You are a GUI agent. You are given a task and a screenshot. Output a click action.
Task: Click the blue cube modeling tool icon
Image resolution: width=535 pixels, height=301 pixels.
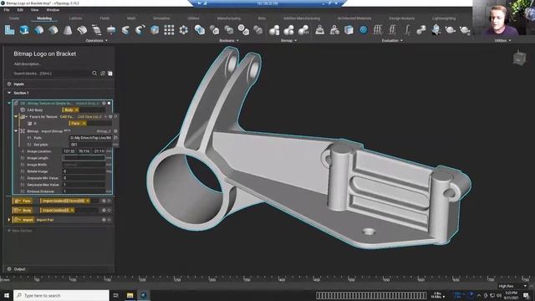coord(24,30)
